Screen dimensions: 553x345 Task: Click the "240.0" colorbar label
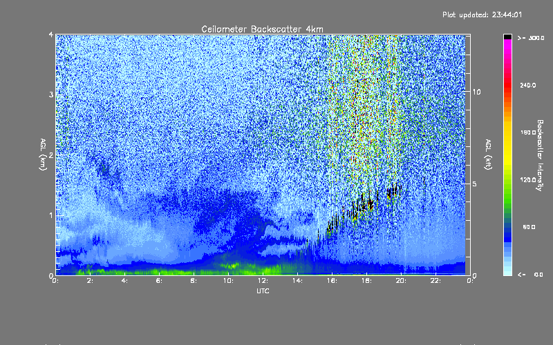(528, 85)
